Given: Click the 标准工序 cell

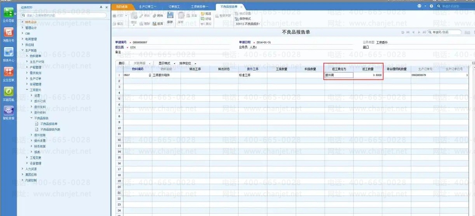Looking at the screenshot, I should coord(252,75).
